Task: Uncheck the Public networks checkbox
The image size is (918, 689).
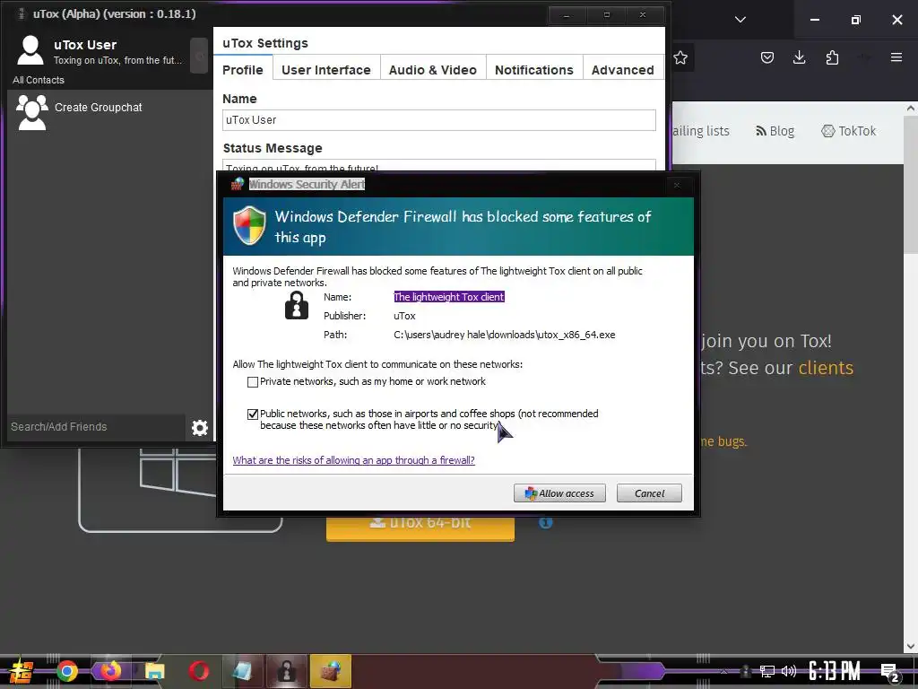Action: pos(253,414)
